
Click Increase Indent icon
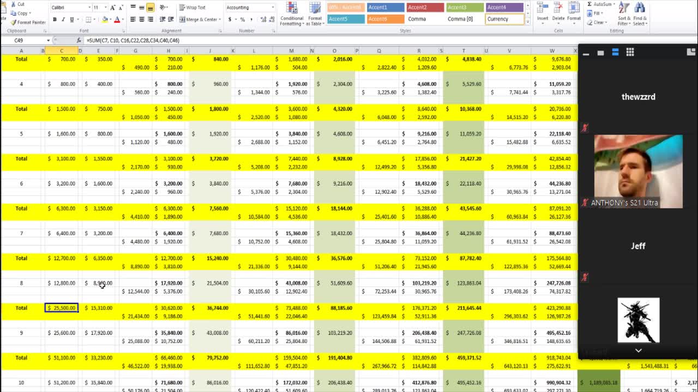pos(171,20)
